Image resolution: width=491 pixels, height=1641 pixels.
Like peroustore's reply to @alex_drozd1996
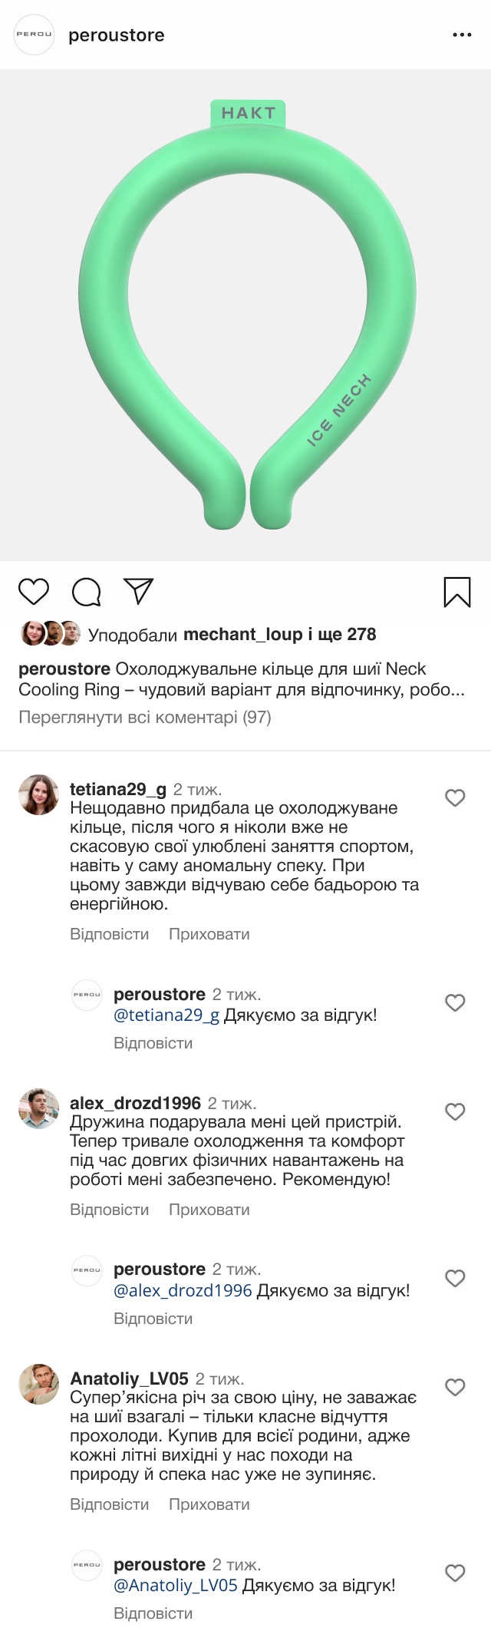pyautogui.click(x=455, y=1278)
